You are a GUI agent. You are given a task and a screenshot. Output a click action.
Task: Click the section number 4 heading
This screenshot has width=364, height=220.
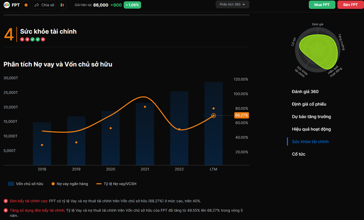[9, 35]
